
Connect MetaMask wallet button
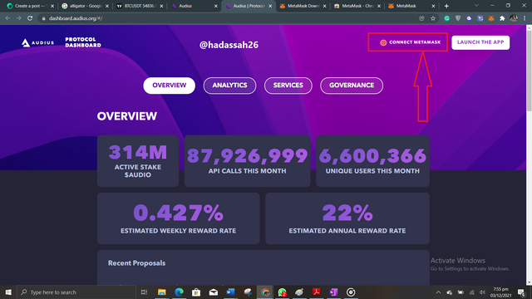(411, 42)
